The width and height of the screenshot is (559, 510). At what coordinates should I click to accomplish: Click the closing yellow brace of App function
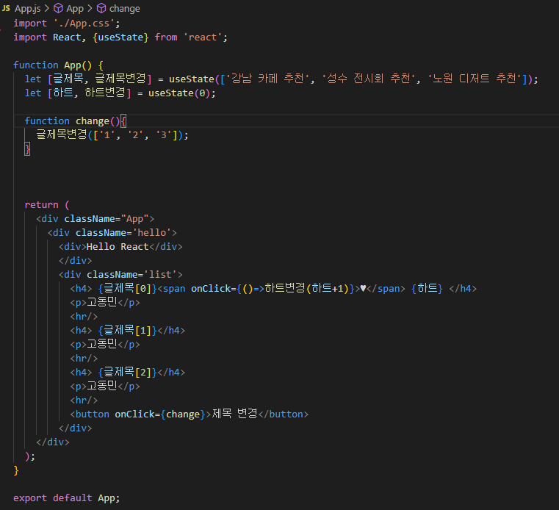coord(16,470)
